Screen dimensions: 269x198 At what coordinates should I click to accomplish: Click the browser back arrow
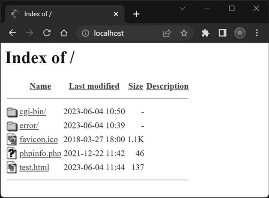12,33
